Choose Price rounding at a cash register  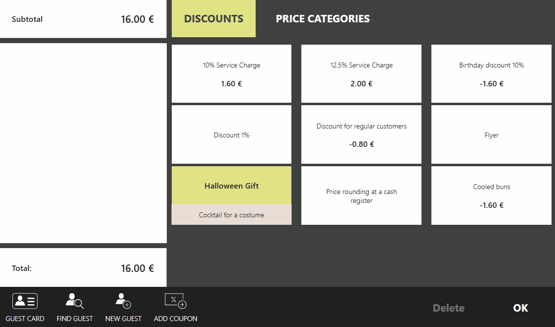coord(361,196)
